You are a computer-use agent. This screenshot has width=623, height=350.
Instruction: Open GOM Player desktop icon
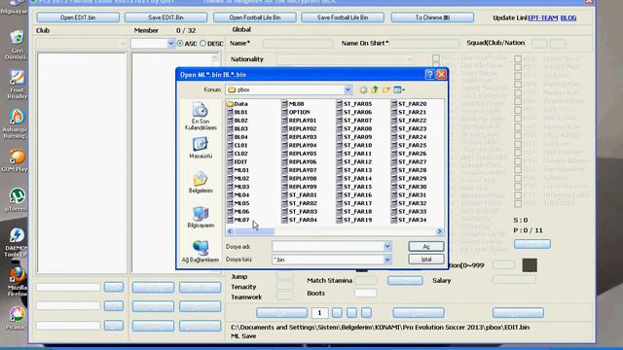[x=17, y=160]
